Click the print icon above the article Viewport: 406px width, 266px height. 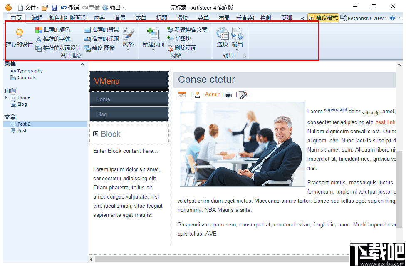click(x=228, y=94)
